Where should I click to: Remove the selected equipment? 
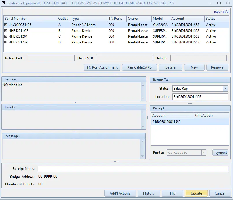pyautogui.click(x=217, y=67)
